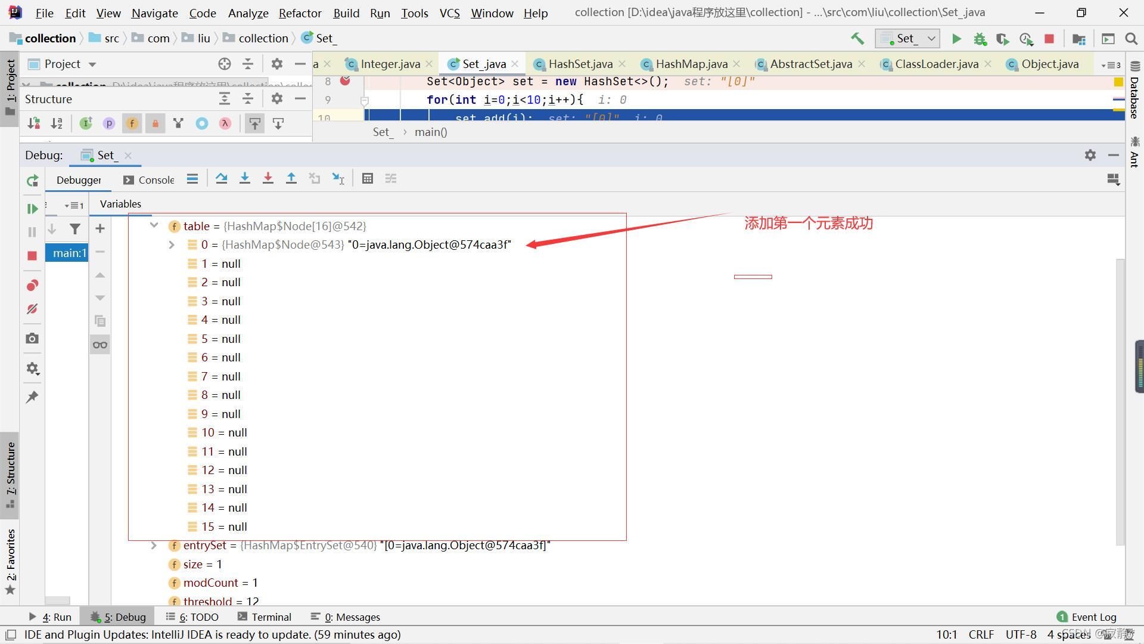This screenshot has height=644, width=1144.
Task: Click Force Step Into red arrow
Action: 268,178
